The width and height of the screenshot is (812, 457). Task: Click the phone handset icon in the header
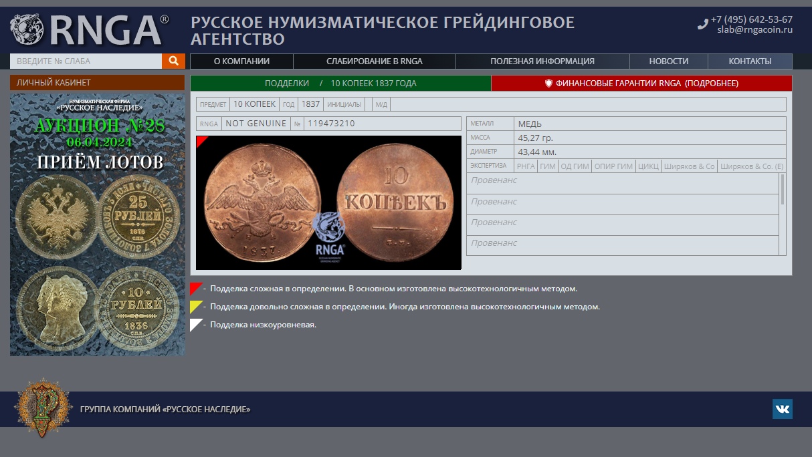pos(702,25)
